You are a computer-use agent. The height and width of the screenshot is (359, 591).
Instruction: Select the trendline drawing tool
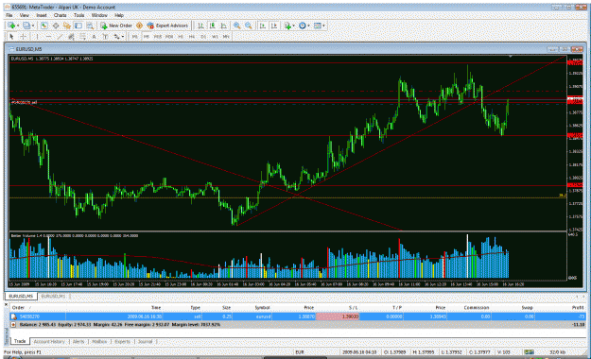tap(60, 37)
